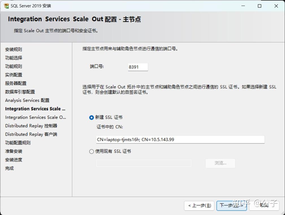Viewport: 285px width, 215px height.
Task: Select the Analysis Services 配置 step
Action: [x=27, y=100]
